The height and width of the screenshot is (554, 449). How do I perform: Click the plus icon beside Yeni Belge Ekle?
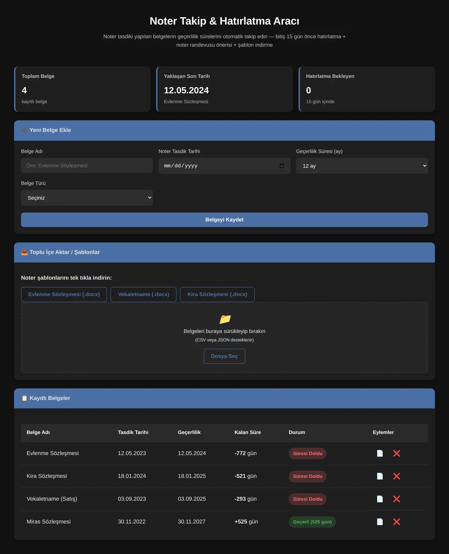(x=24, y=130)
